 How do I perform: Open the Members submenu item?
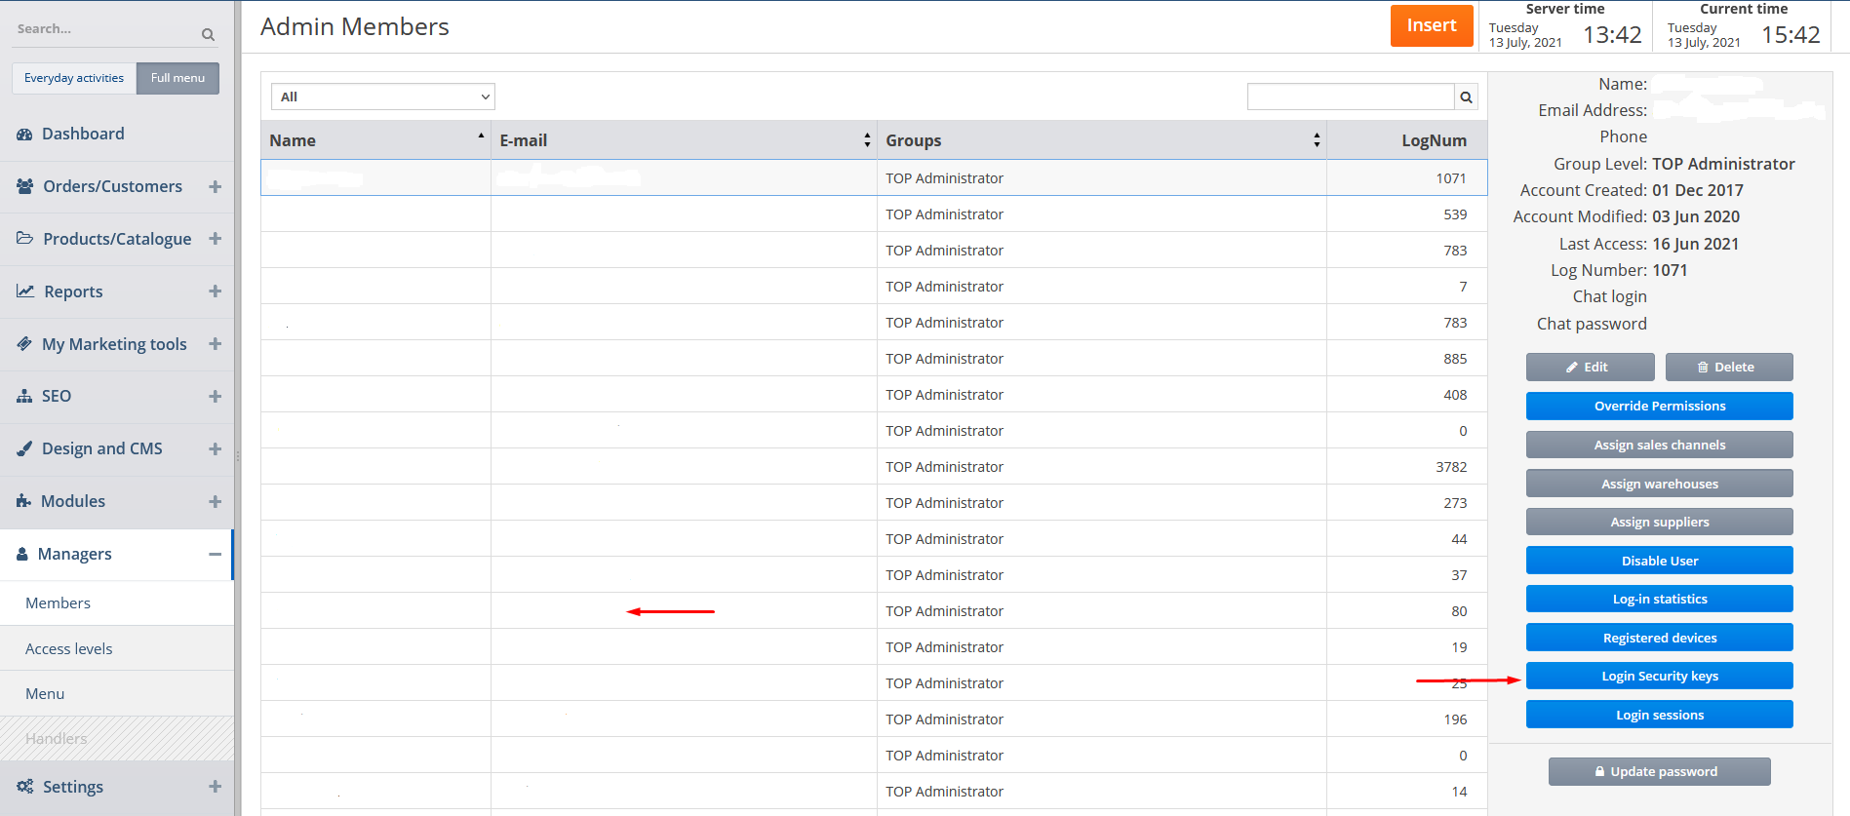point(59,603)
